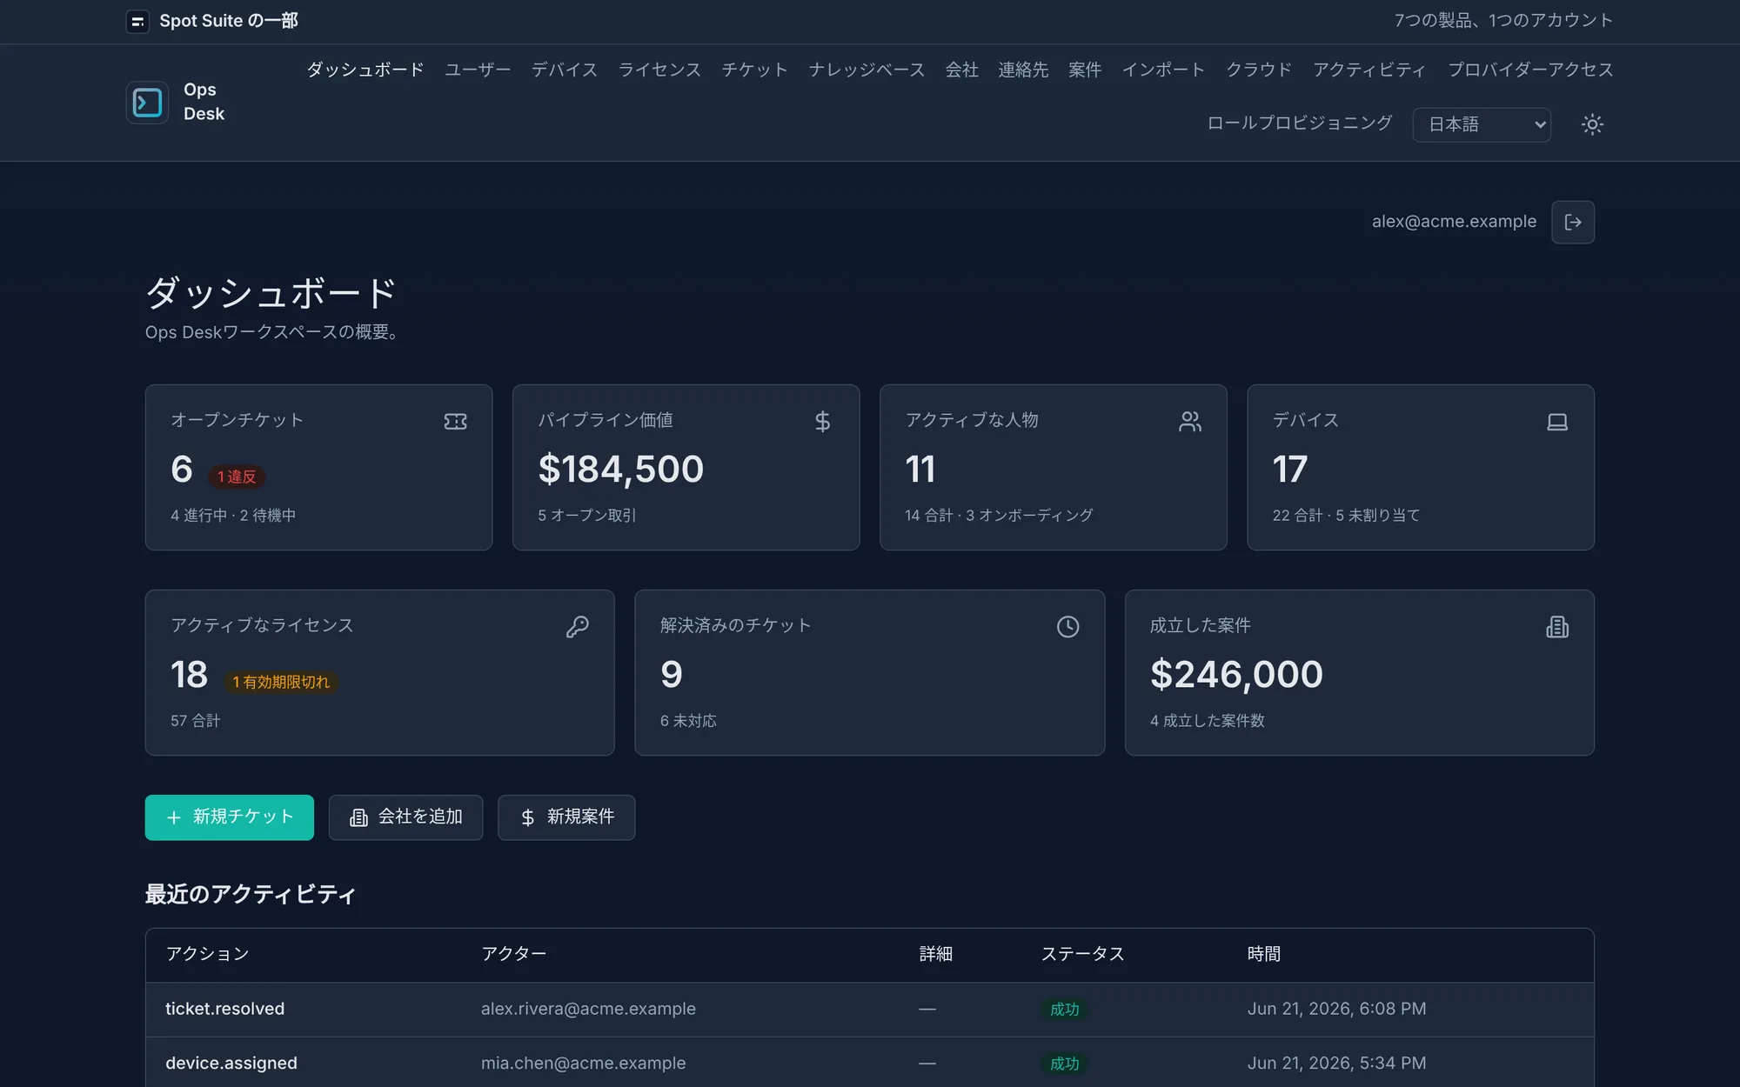Open the デバイス nav item

click(565, 70)
